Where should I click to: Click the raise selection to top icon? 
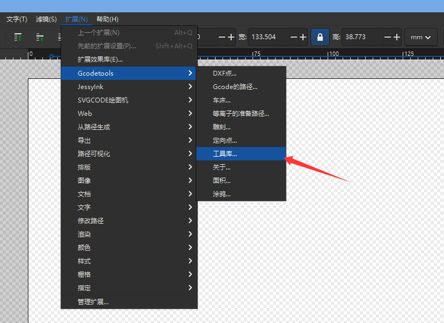pyautogui.click(x=18, y=37)
